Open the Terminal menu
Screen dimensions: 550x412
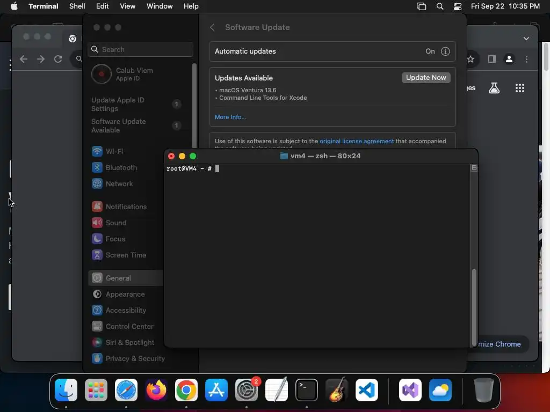pyautogui.click(x=44, y=6)
